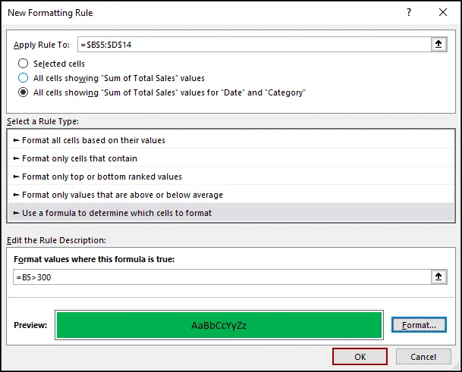Click the green AaBbCcYyZz preview swatch
462x372 pixels.
(x=219, y=325)
